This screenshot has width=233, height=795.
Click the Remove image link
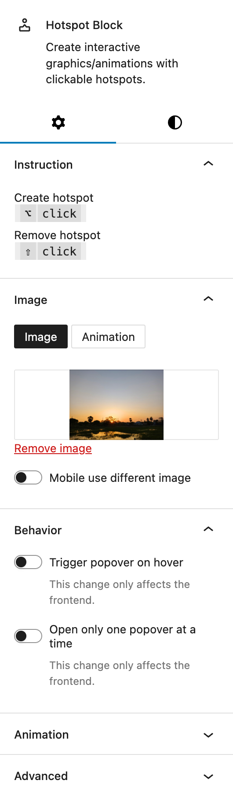tap(53, 448)
